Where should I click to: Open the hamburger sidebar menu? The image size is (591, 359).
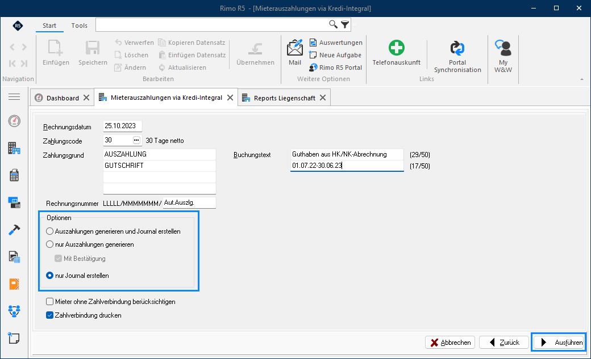click(14, 97)
